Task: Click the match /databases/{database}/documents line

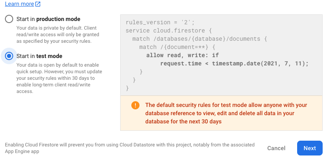Action: click(200, 39)
